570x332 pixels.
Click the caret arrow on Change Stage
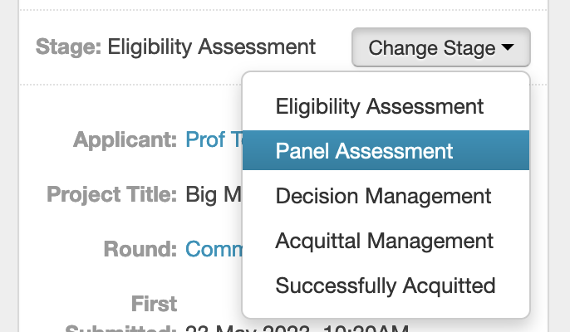[x=509, y=47]
